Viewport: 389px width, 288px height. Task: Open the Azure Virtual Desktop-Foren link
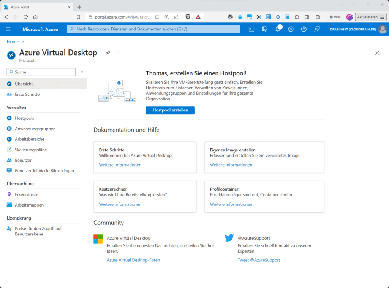133,260
